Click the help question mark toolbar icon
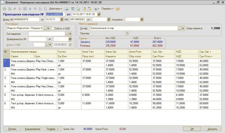The image size is (225, 133). coord(118,9)
